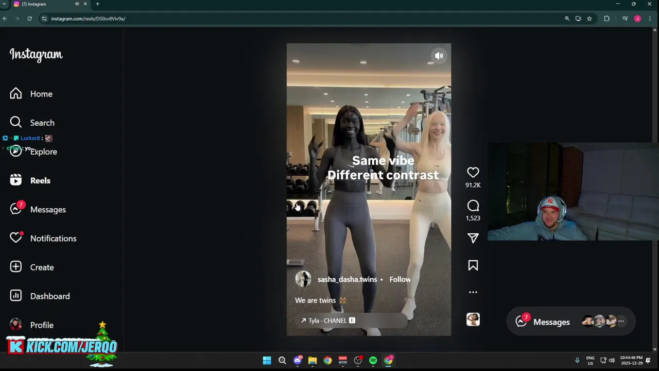This screenshot has height=371, width=659.
Task: Click the ENG US language indicator
Action: pyautogui.click(x=590, y=360)
